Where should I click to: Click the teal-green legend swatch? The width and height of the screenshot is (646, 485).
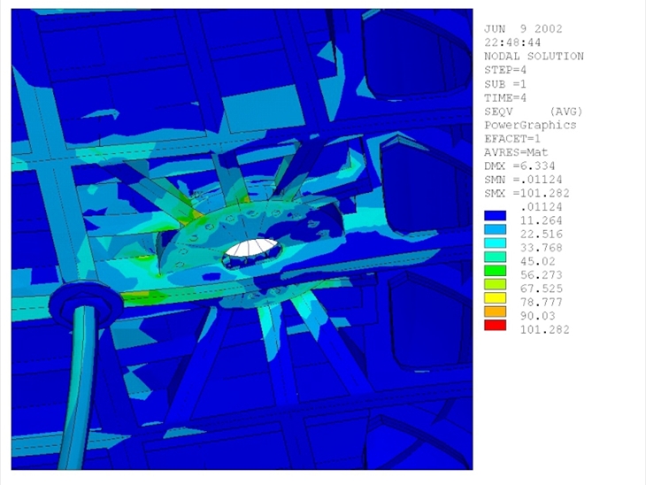pyautogui.click(x=495, y=257)
